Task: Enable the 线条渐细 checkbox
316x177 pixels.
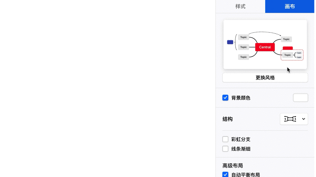Action: 225,149
